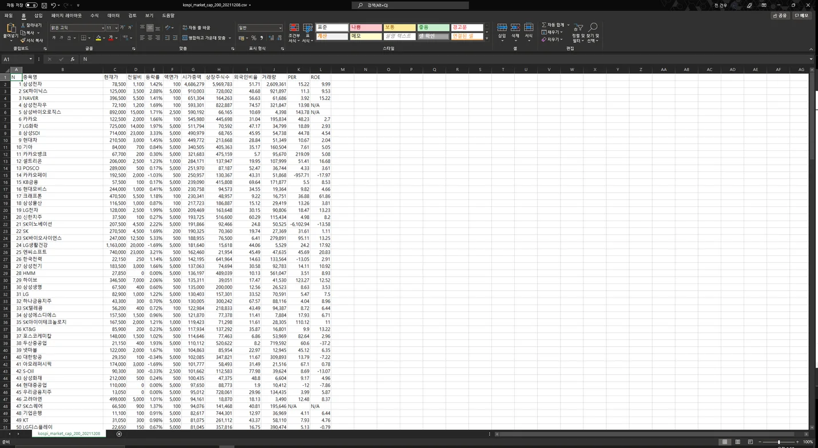This screenshot has width=818, height=448.
Task: Apply the red font color 가
Action: tap(110, 38)
